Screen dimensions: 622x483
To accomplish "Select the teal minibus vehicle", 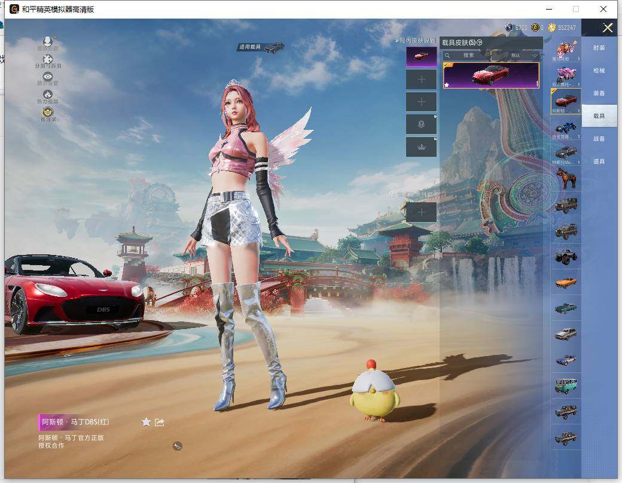I will pyautogui.click(x=566, y=386).
